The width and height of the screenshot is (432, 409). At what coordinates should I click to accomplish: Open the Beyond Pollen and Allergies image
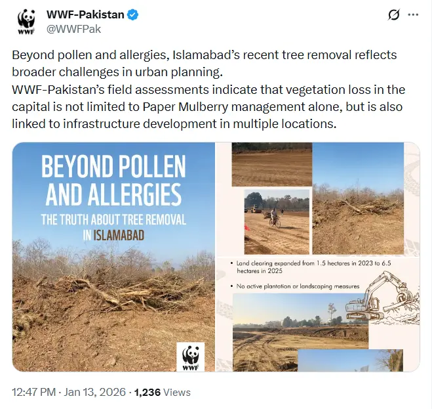pyautogui.click(x=113, y=256)
